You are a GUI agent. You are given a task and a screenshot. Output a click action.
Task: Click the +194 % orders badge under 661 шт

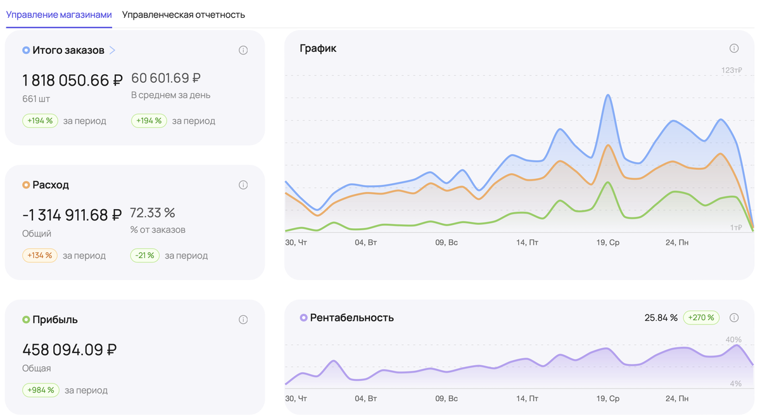[40, 120]
